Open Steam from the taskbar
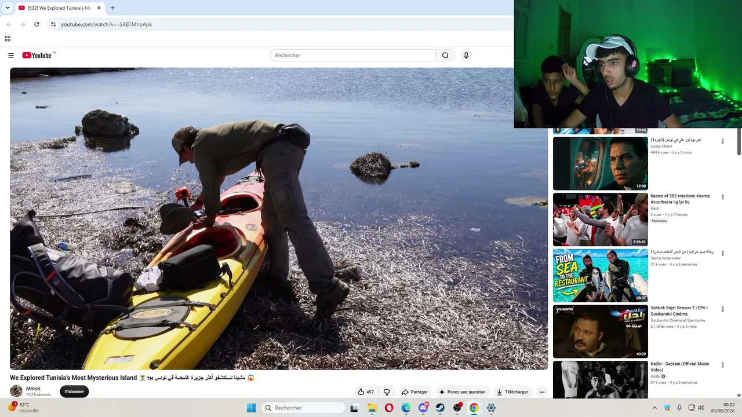 (440, 408)
